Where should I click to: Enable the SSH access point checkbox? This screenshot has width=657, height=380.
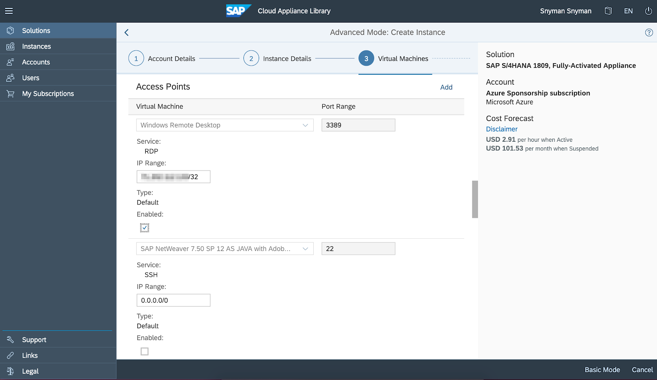click(x=145, y=351)
